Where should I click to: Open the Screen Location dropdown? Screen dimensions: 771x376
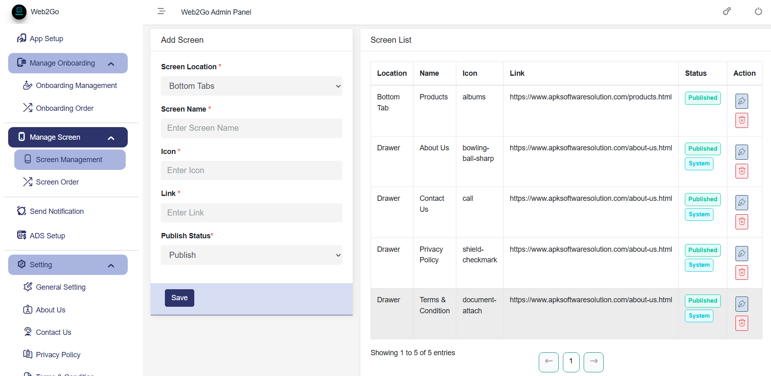(x=251, y=86)
